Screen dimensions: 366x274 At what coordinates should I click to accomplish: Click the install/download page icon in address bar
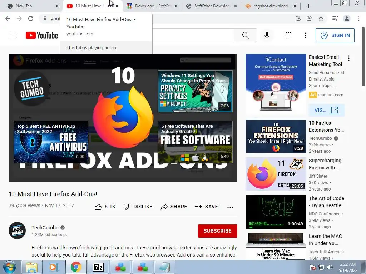(x=298, y=19)
